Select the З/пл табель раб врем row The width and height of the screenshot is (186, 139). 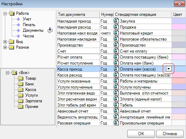click(121, 105)
